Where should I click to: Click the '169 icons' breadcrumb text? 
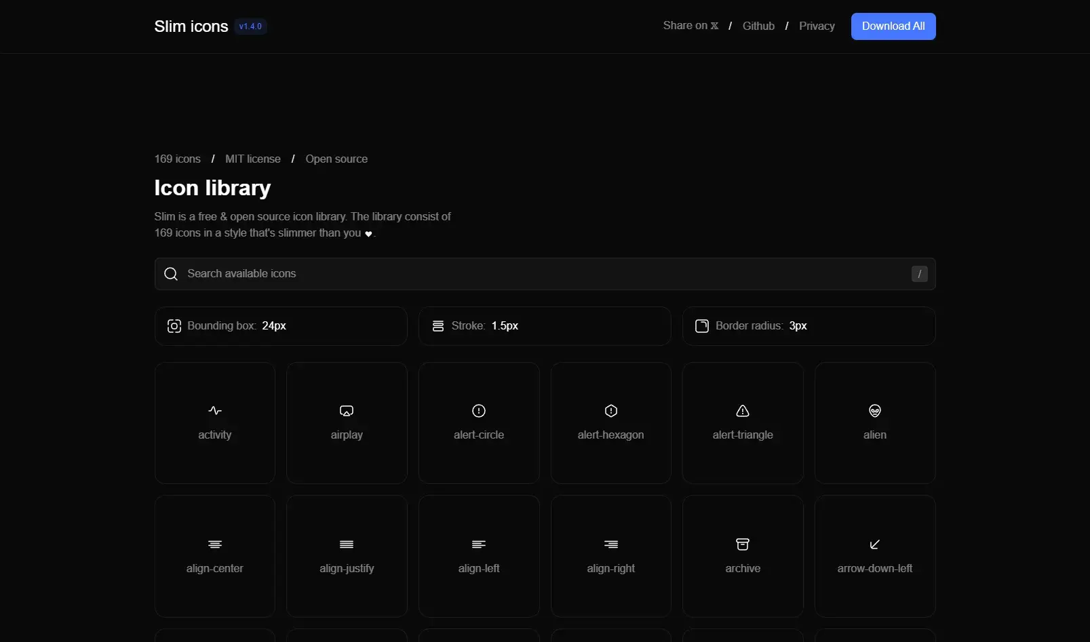point(178,159)
